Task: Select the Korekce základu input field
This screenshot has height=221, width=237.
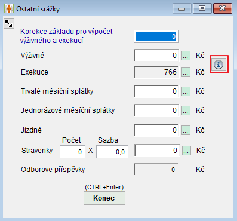Action: pos(156,36)
